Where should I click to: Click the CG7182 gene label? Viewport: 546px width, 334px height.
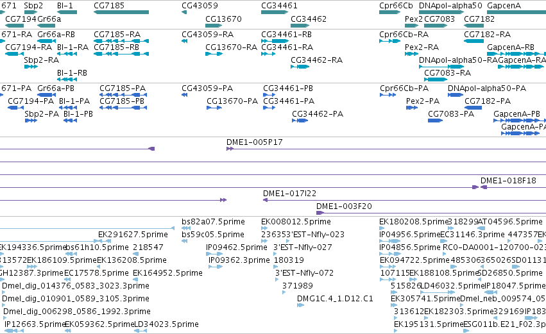point(479,19)
